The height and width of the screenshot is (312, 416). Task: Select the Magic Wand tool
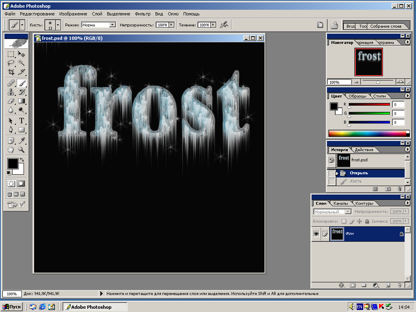click(x=22, y=63)
